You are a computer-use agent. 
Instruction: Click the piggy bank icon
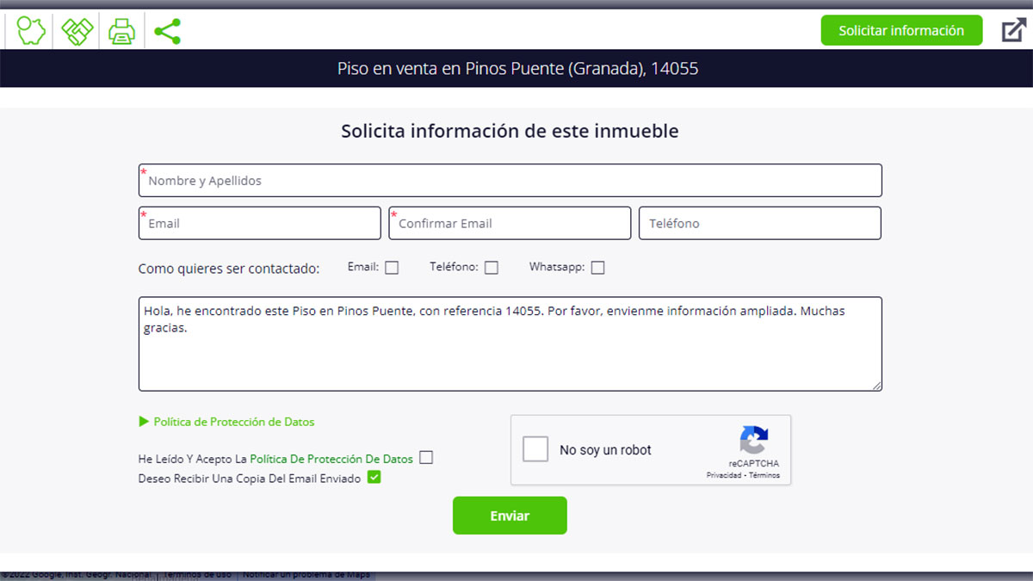[x=31, y=32]
